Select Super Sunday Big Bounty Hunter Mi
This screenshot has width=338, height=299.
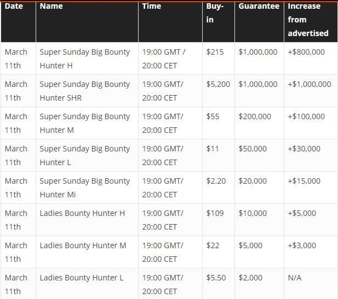85,187
